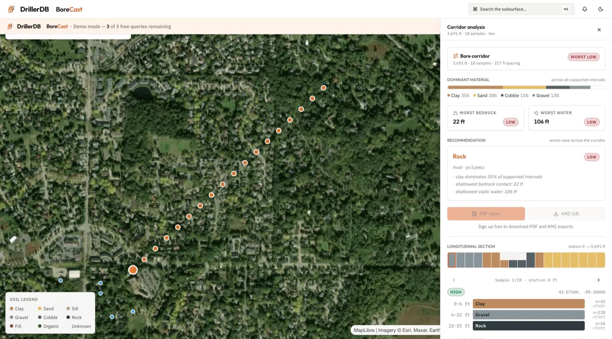This screenshot has height=339, width=612.
Task: Click the MapLibre attribution link
Action: click(364, 330)
